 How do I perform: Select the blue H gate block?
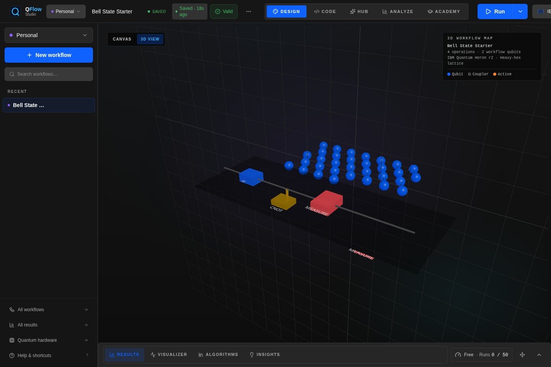(x=251, y=177)
